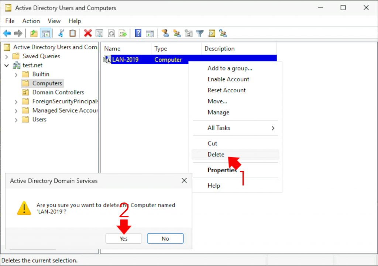Click Yes to confirm deleting LAN-2019

click(123, 238)
